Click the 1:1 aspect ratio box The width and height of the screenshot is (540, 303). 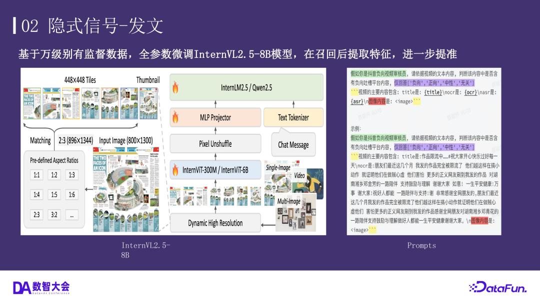(x=36, y=175)
